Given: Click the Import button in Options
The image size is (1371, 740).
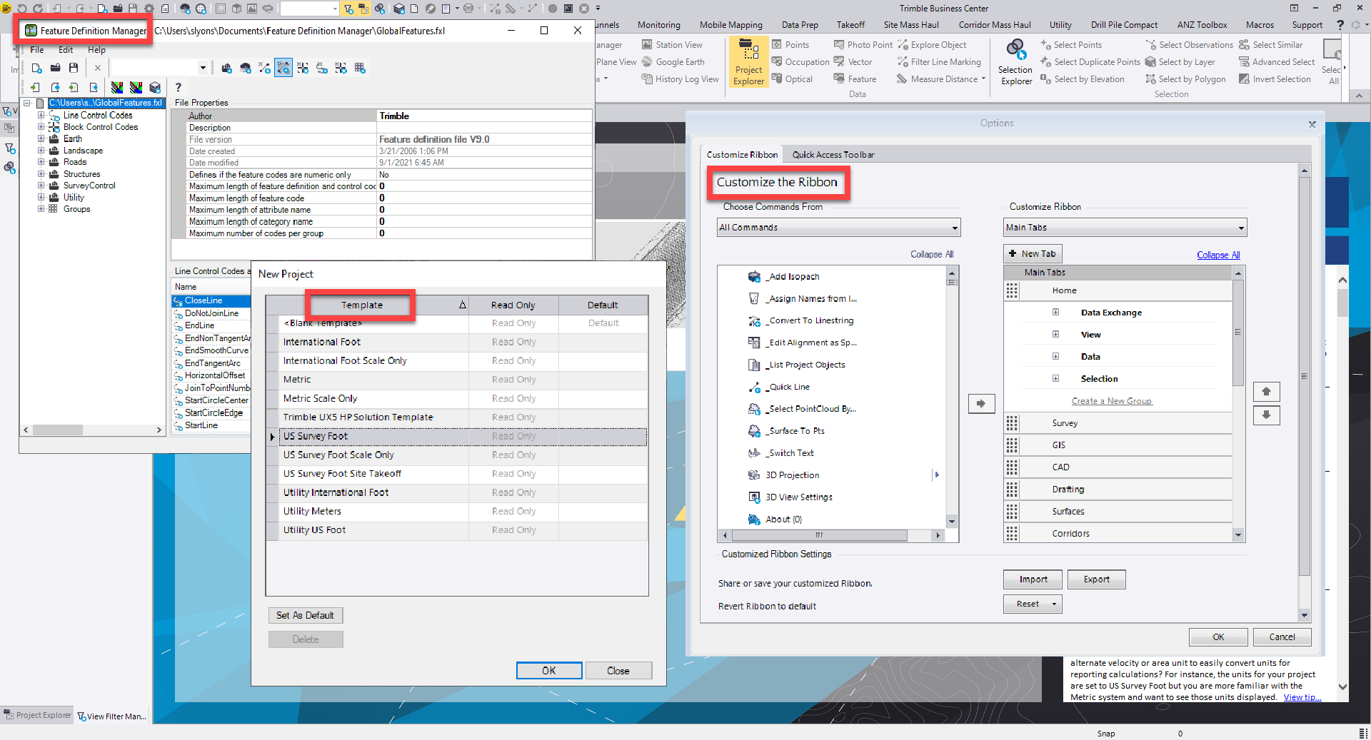Looking at the screenshot, I should click(1033, 579).
